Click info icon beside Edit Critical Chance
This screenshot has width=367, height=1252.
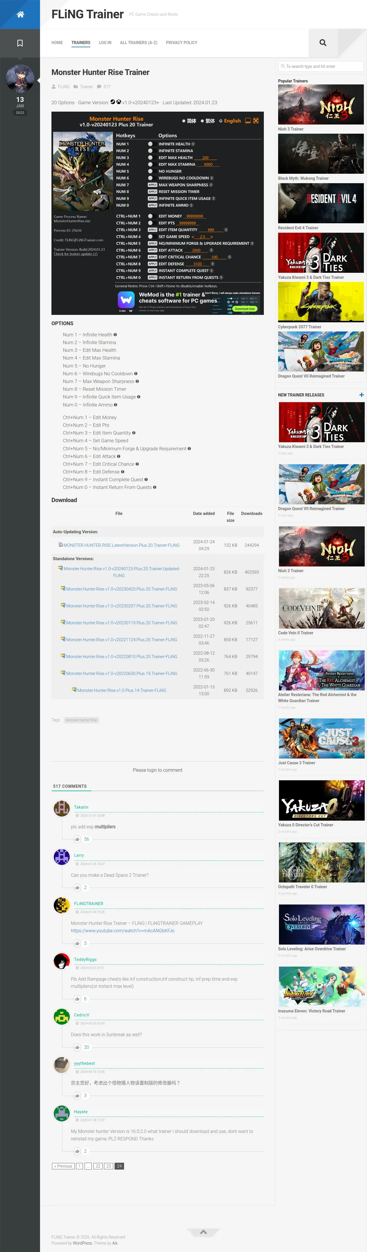pyautogui.click(x=137, y=464)
